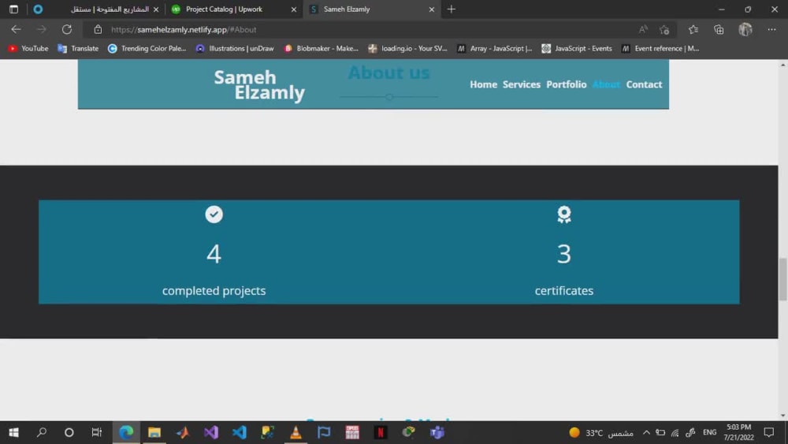Click the 'completed projects' label

tap(214, 291)
